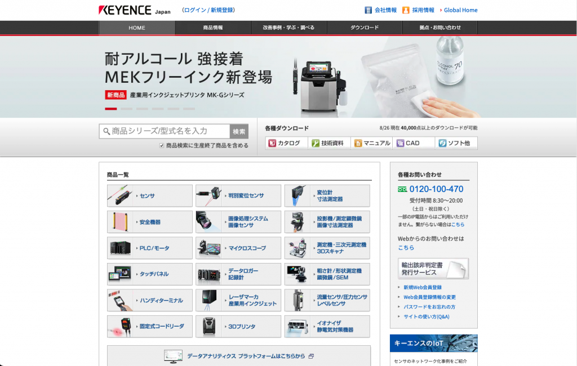The image size is (577, 366).
Task: Open データアナリティクス プラットフォーム banner
Action: [x=239, y=356]
